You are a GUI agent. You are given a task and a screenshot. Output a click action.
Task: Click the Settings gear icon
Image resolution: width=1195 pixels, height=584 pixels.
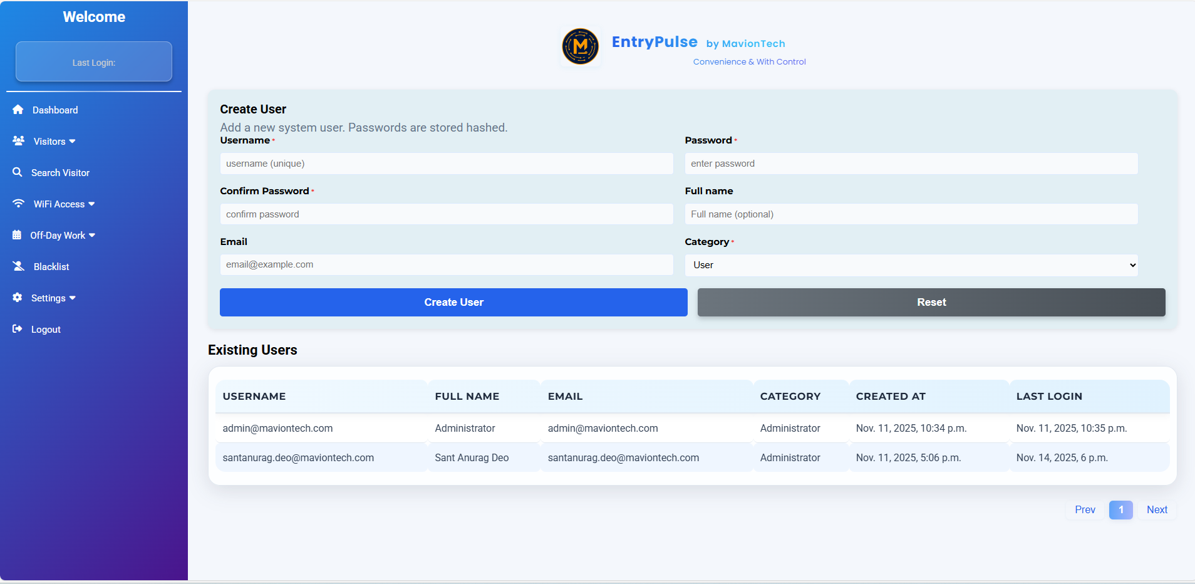point(18,298)
